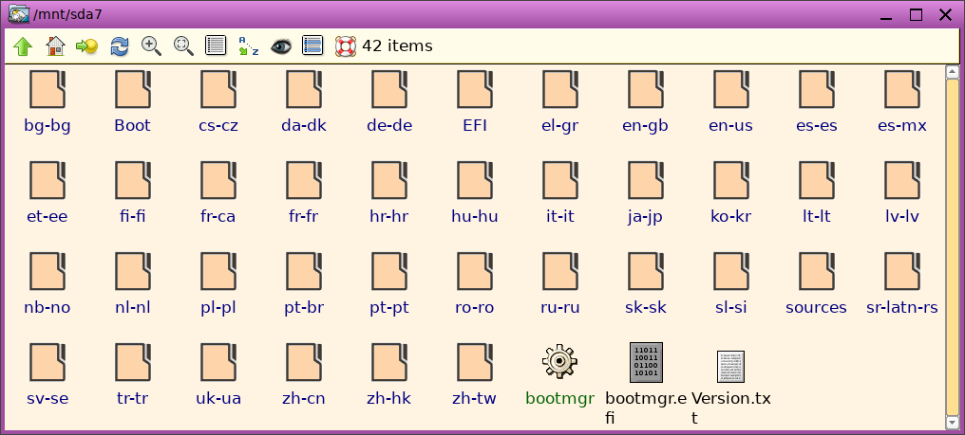Click the bookmarks jump icon
The height and width of the screenshot is (435, 965).
(86, 46)
